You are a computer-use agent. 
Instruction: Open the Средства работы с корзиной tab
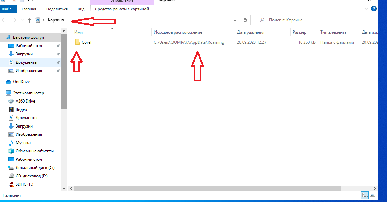tap(122, 9)
